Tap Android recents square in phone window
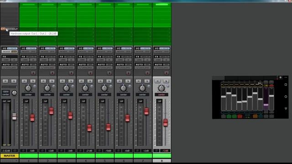This screenshot has height=164, width=292. click(x=286, y=85)
